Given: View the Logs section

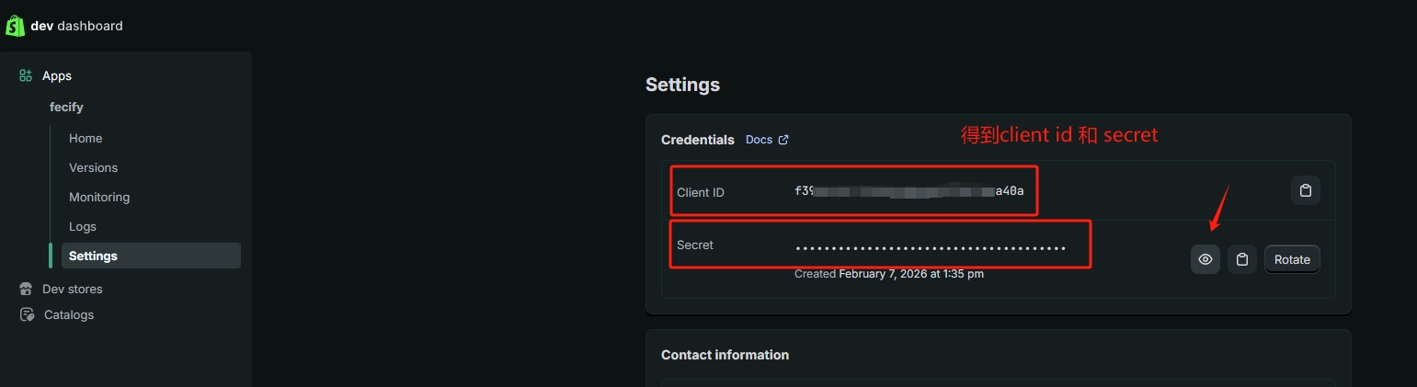Looking at the screenshot, I should [x=83, y=227].
